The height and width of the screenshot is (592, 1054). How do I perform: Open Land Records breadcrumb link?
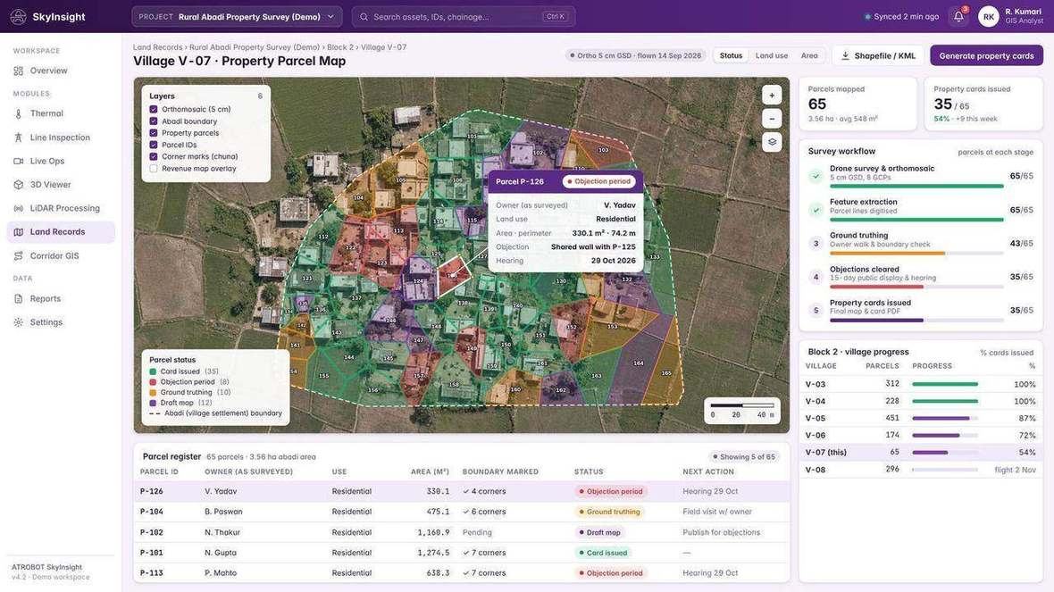pyautogui.click(x=157, y=47)
